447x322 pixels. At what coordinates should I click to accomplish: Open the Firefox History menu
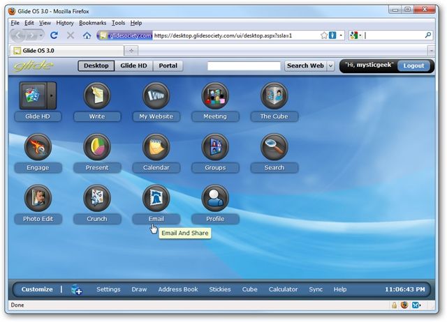[x=65, y=23]
